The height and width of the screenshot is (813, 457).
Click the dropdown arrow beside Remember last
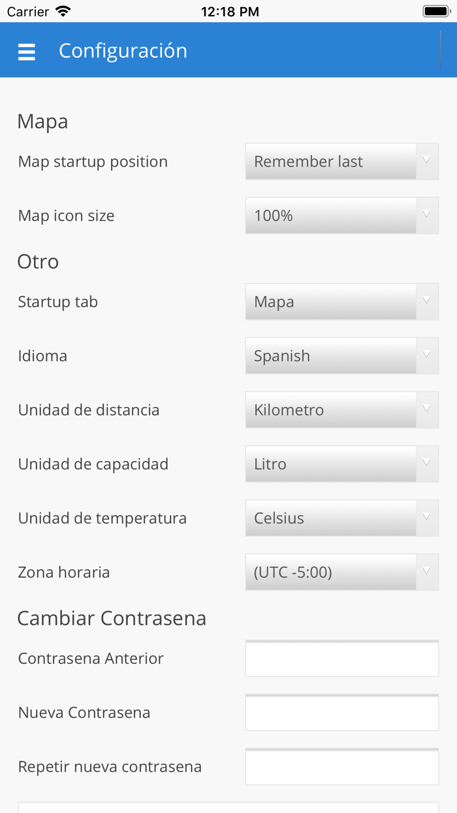[428, 161]
